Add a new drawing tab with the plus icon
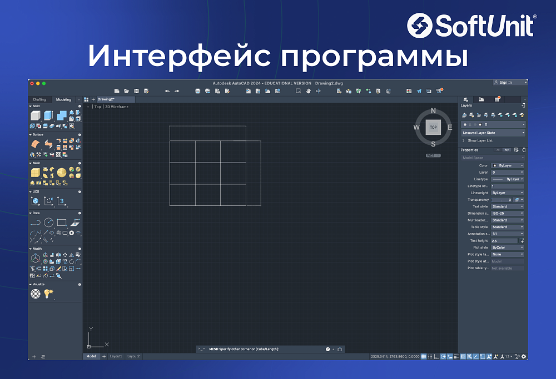The image size is (556, 379). click(x=93, y=99)
